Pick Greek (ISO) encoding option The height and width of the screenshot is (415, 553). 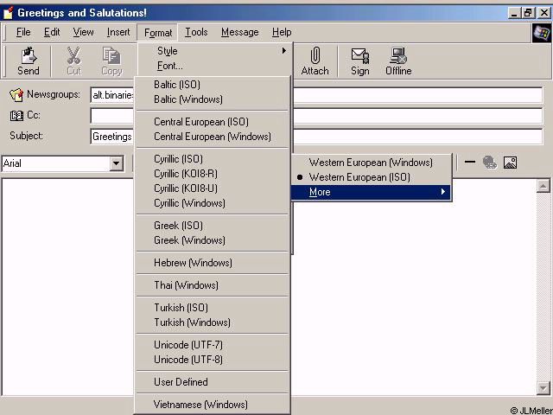(x=178, y=226)
